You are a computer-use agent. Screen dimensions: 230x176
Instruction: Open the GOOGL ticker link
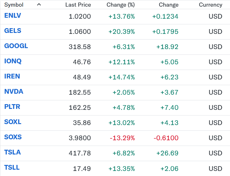click(16, 46)
